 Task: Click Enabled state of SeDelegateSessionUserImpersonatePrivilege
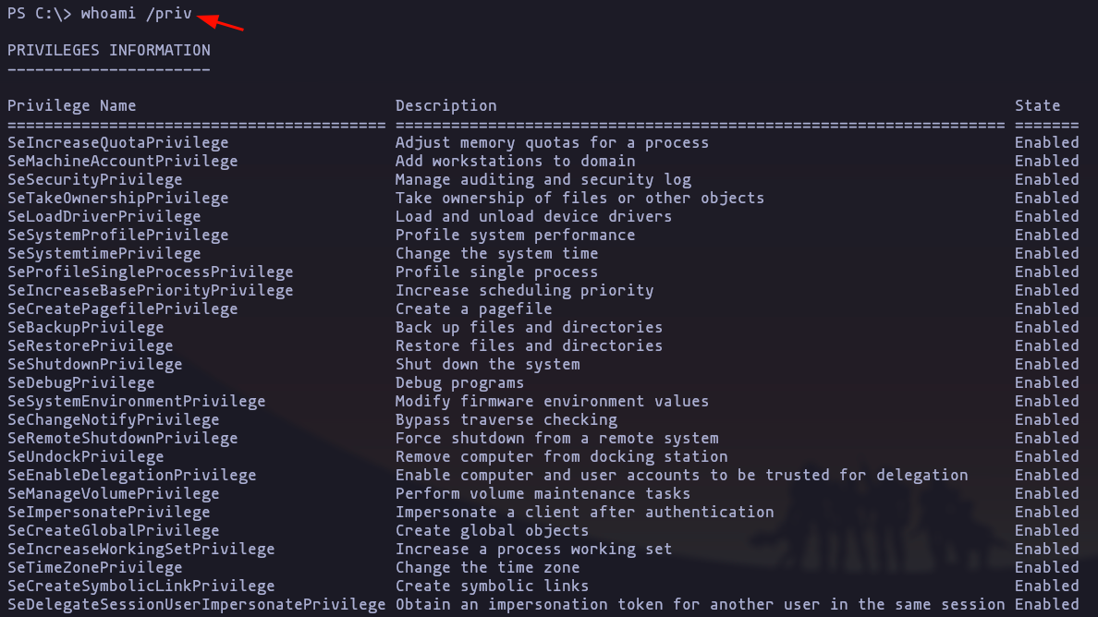click(1047, 604)
